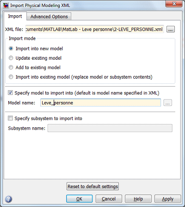
Task: Click the XML file path field
Action: (x=95, y=29)
